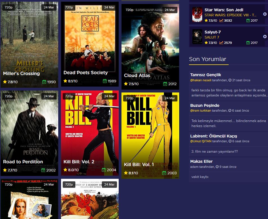The image size is (268, 219).
Task: Click the Star Wars: Son Jedi poster thumbnail
Action: tap(197, 15)
